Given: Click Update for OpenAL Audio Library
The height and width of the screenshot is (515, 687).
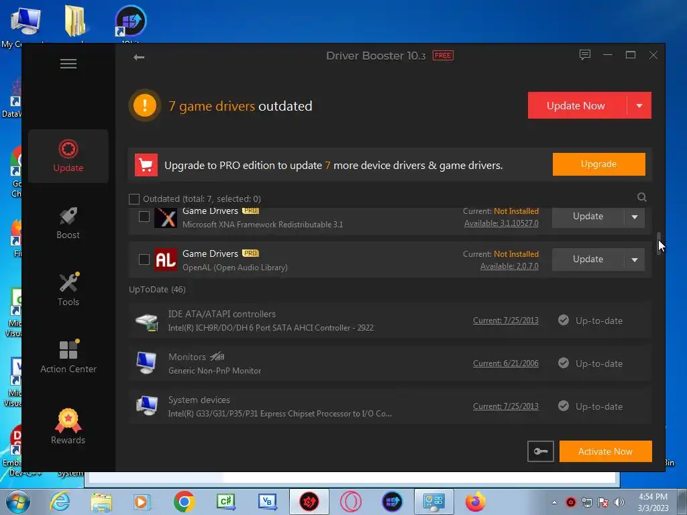Looking at the screenshot, I should point(588,260).
